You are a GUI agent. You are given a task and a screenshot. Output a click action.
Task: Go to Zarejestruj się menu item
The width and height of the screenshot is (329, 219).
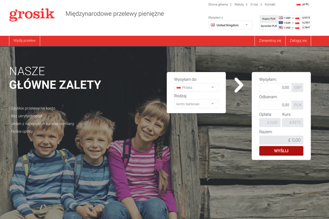[x=270, y=41]
